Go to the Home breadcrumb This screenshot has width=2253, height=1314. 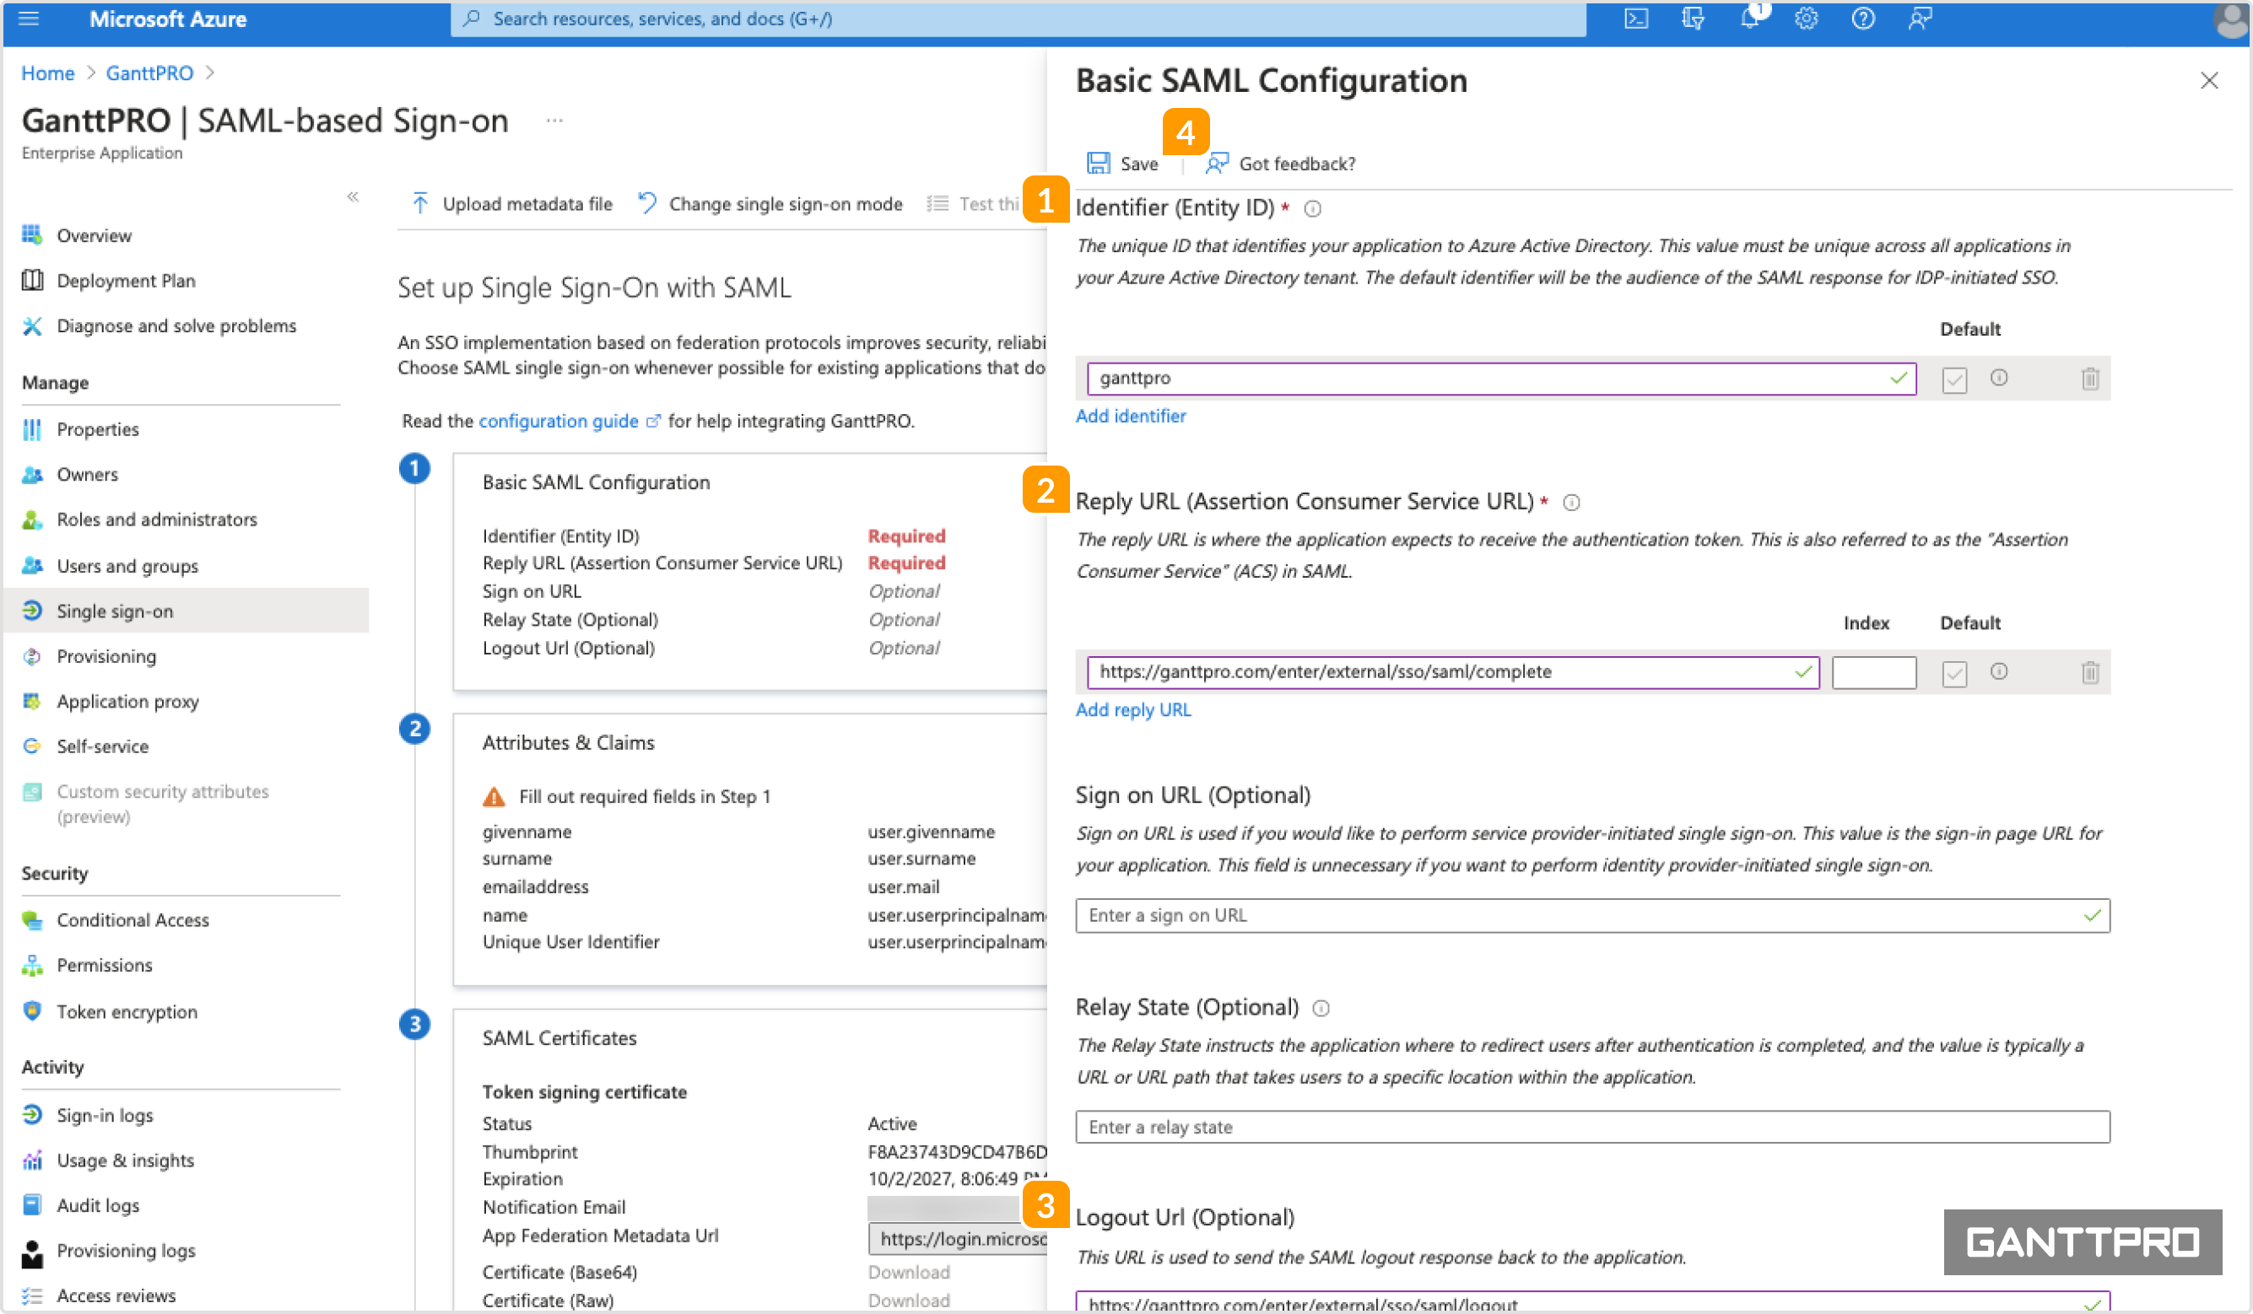click(47, 73)
